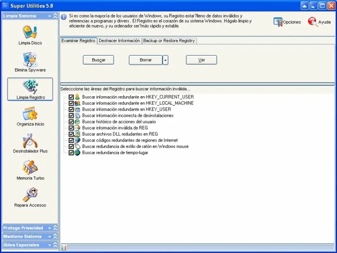337x253 pixels.
Task: Open the Limpia Disco tool icon
Action: [x=30, y=32]
